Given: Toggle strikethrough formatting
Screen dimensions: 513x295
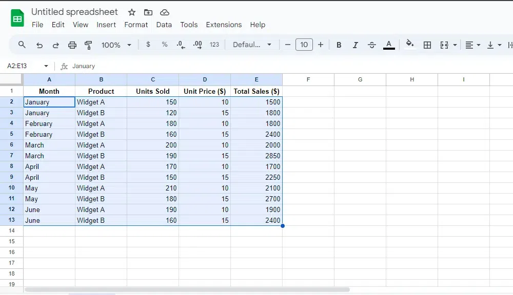Looking at the screenshot, I should [x=371, y=45].
